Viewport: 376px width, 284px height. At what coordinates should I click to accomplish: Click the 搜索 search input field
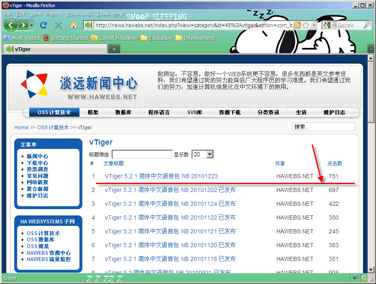point(323,127)
